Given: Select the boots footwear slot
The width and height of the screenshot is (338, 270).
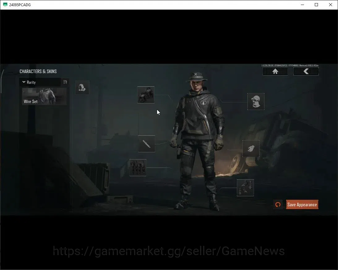Looking at the screenshot, I should point(245,188).
